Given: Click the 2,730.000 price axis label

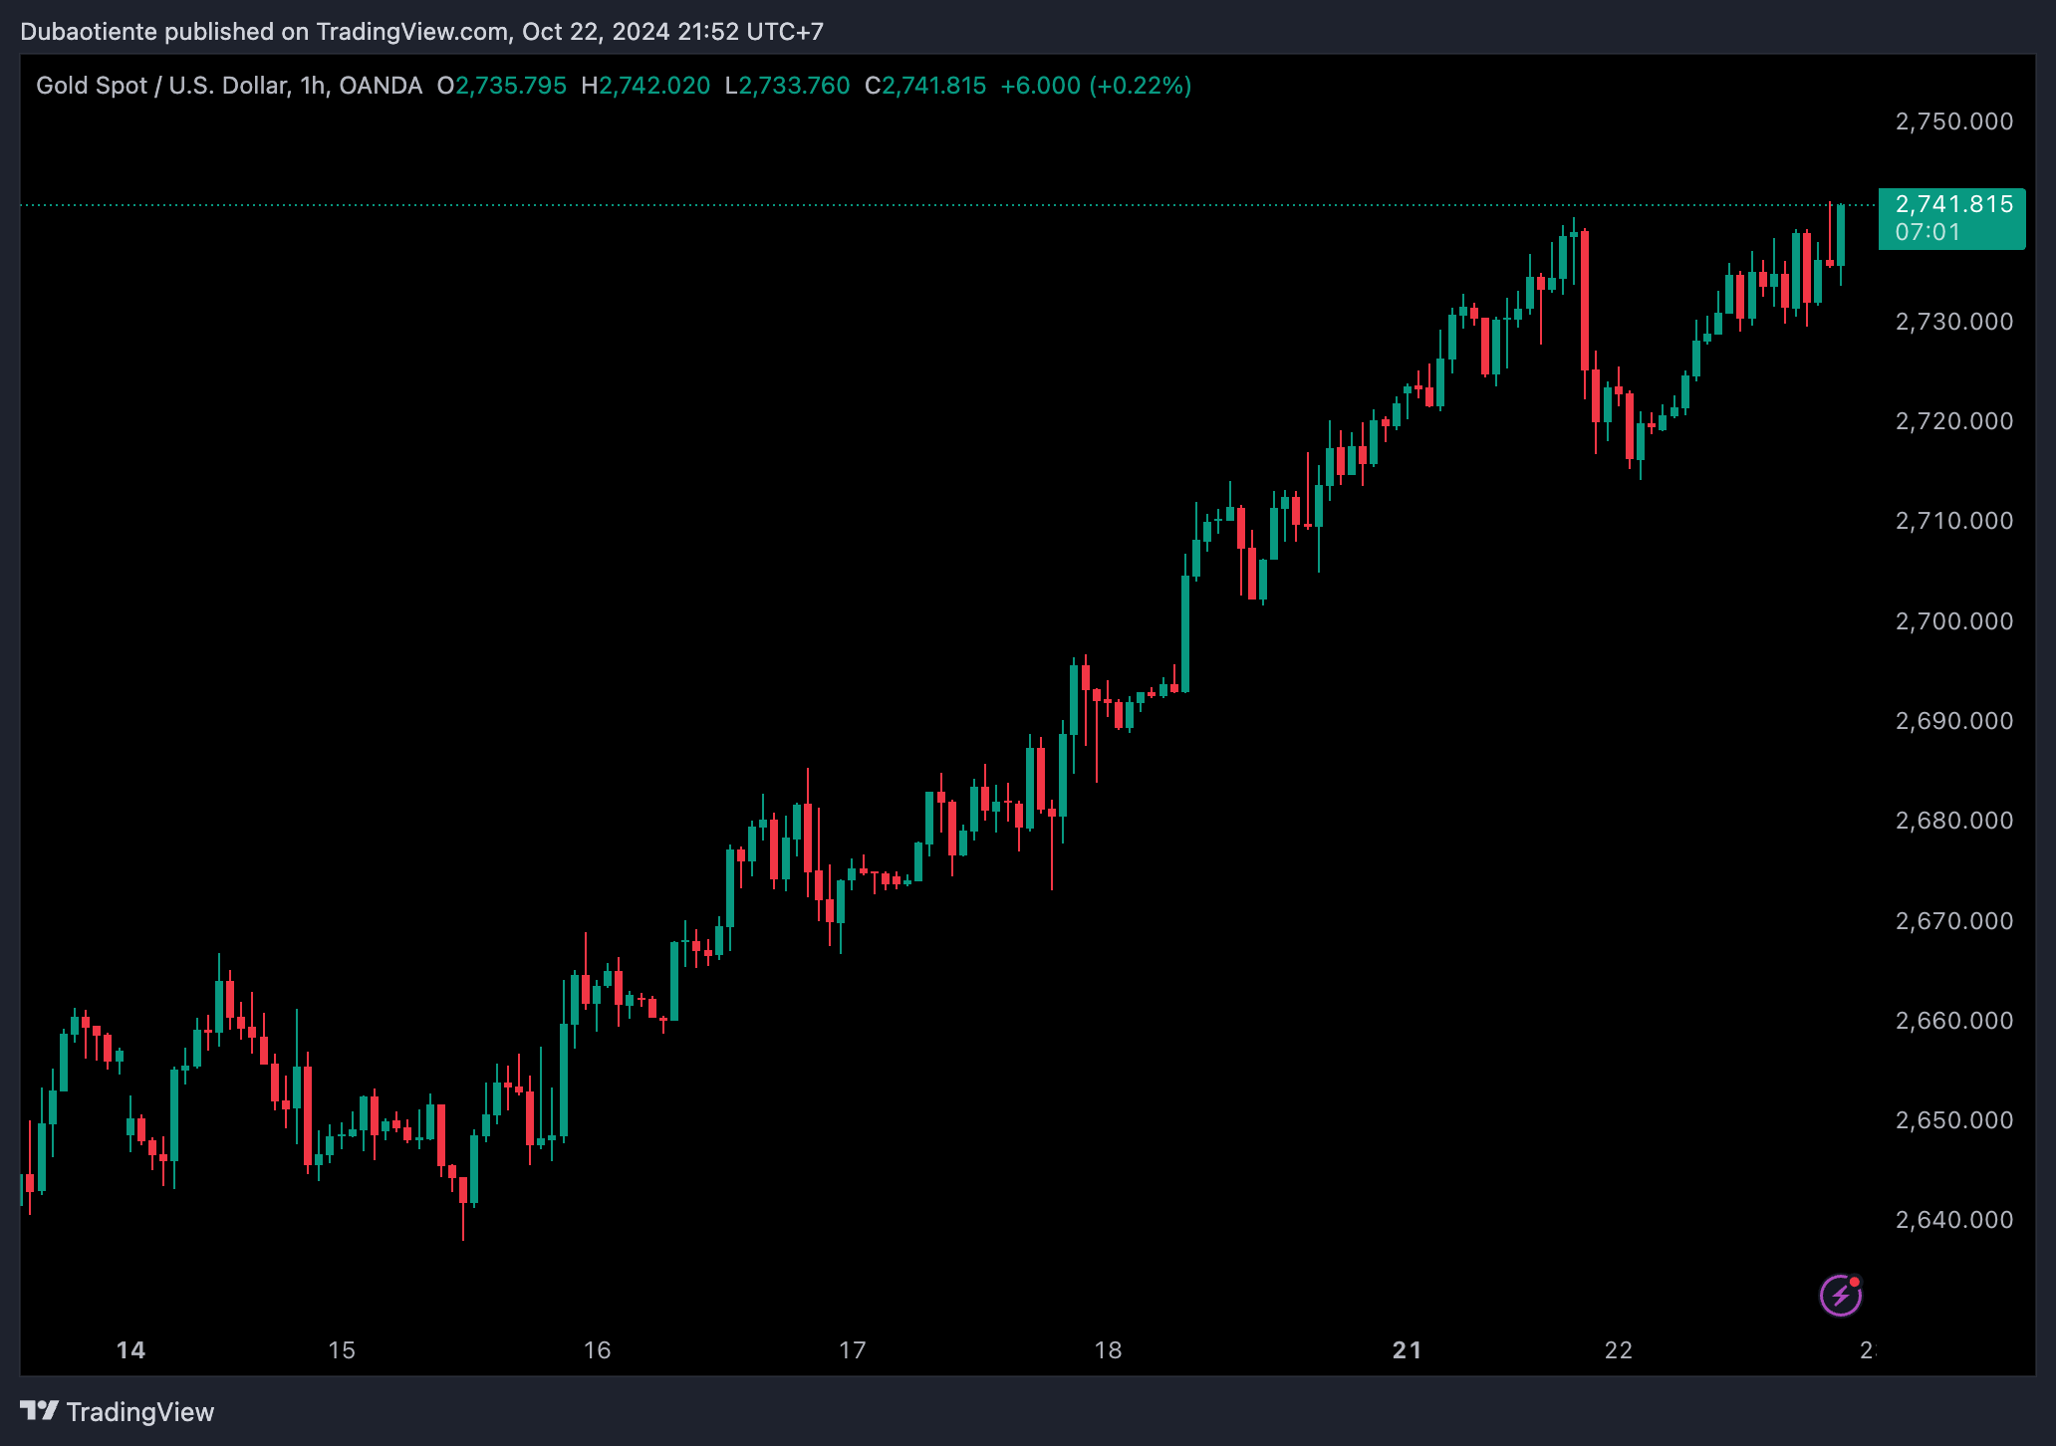Looking at the screenshot, I should coord(1953,322).
